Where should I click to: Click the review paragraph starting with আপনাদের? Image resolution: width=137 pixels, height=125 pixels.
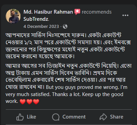point(68,46)
